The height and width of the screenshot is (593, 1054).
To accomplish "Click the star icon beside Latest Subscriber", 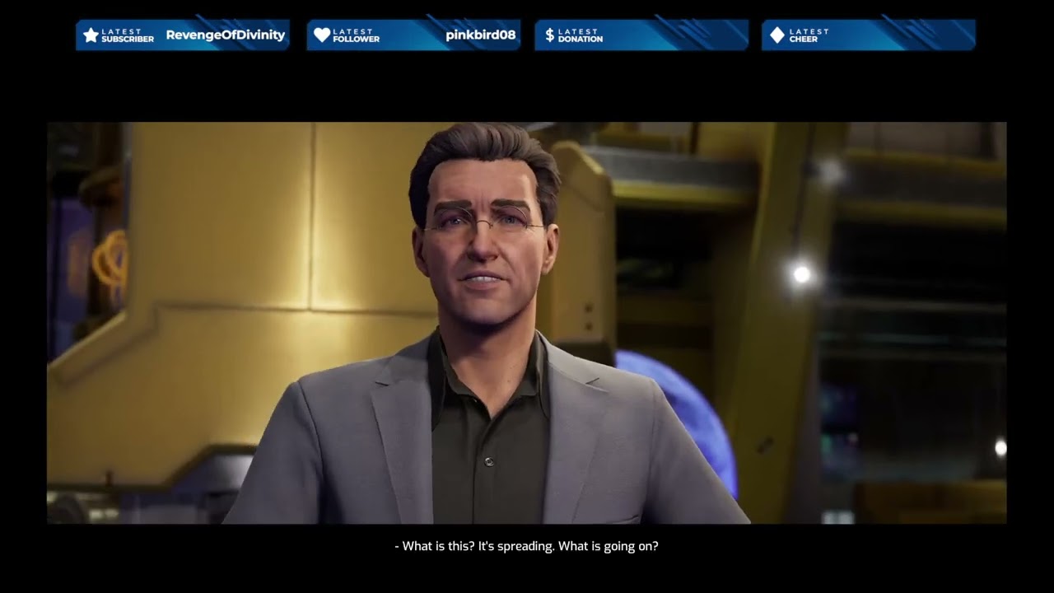I will pos(91,35).
